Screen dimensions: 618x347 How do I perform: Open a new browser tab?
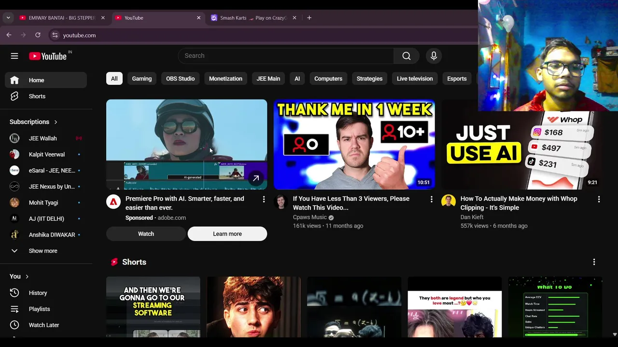(x=309, y=18)
